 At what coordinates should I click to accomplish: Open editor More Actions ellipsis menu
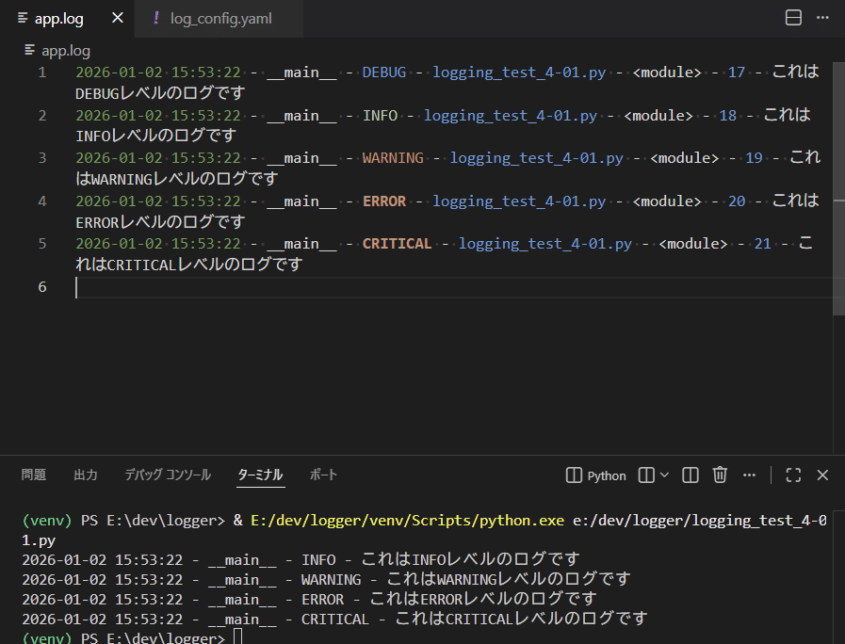822,18
